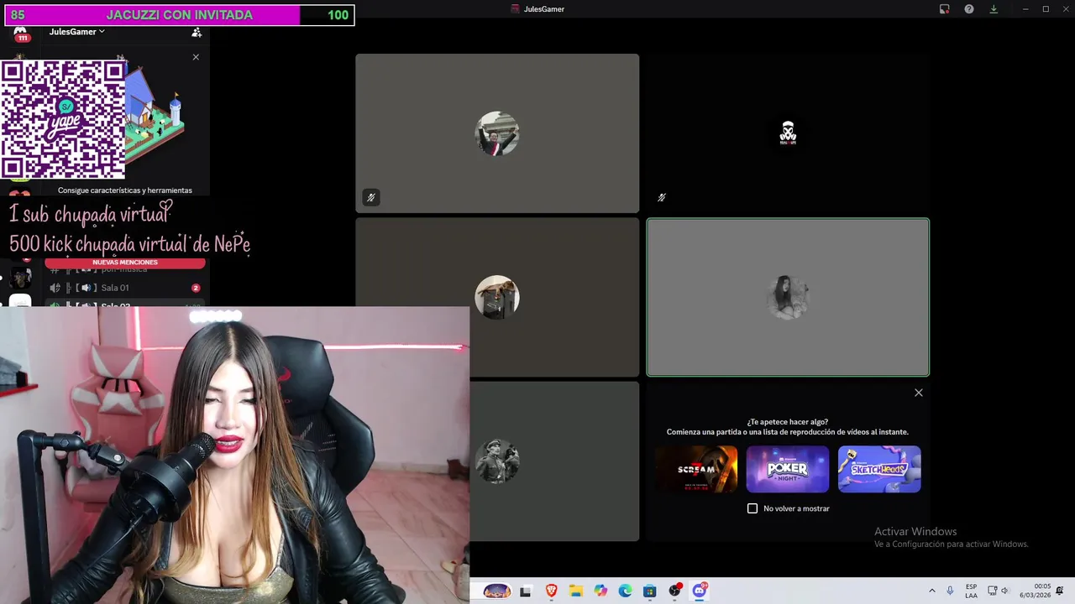
Task: Open the JulesGamer server dropdown menu
Action: tap(76, 32)
